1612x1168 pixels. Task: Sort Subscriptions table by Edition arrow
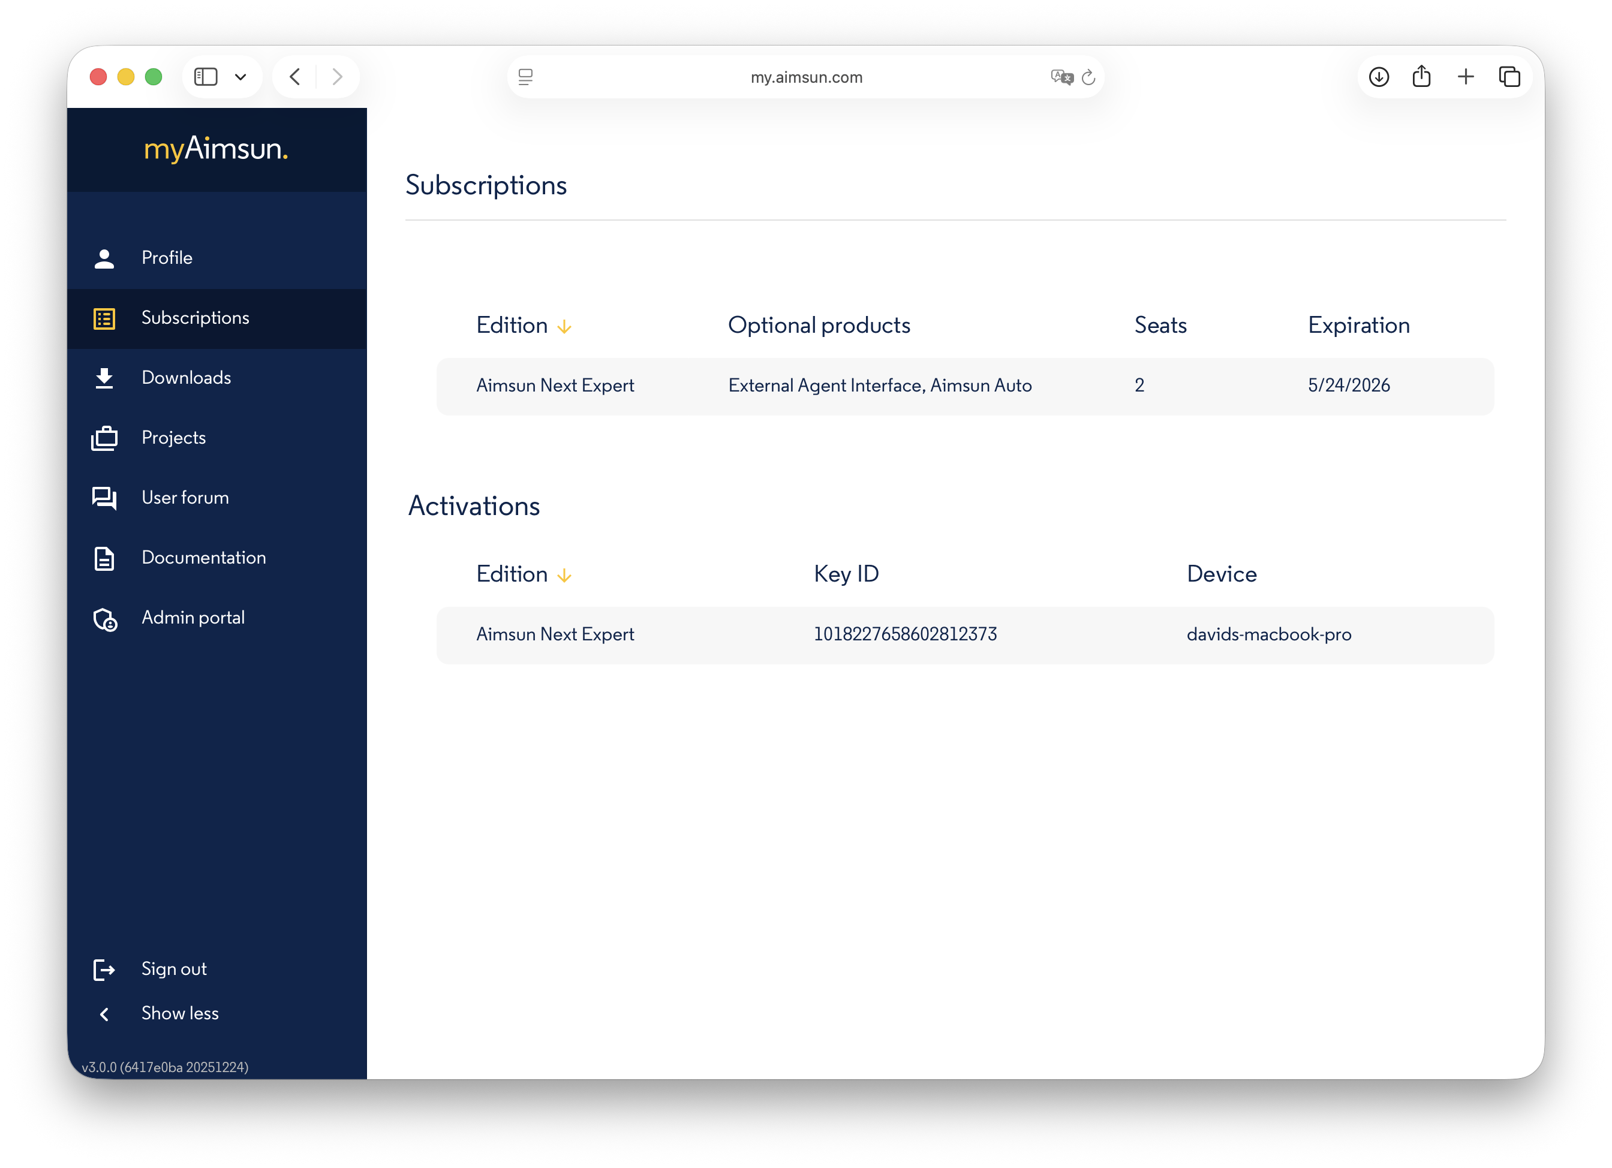point(564,326)
